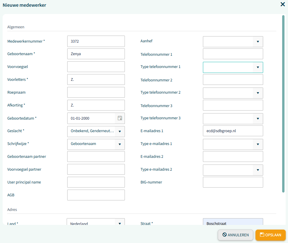The height and width of the screenshot is (243, 288).
Task: Expand Type telefoonnummer 2 dropdown
Action: (x=258, y=93)
